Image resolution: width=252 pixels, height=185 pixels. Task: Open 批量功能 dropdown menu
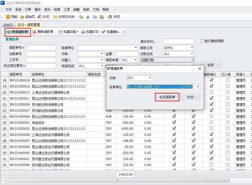(68, 32)
